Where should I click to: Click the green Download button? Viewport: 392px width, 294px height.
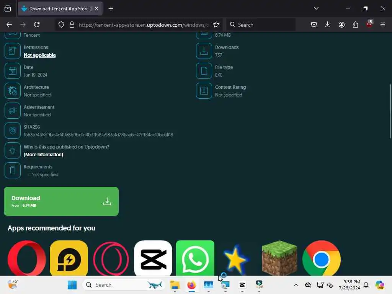(61, 201)
